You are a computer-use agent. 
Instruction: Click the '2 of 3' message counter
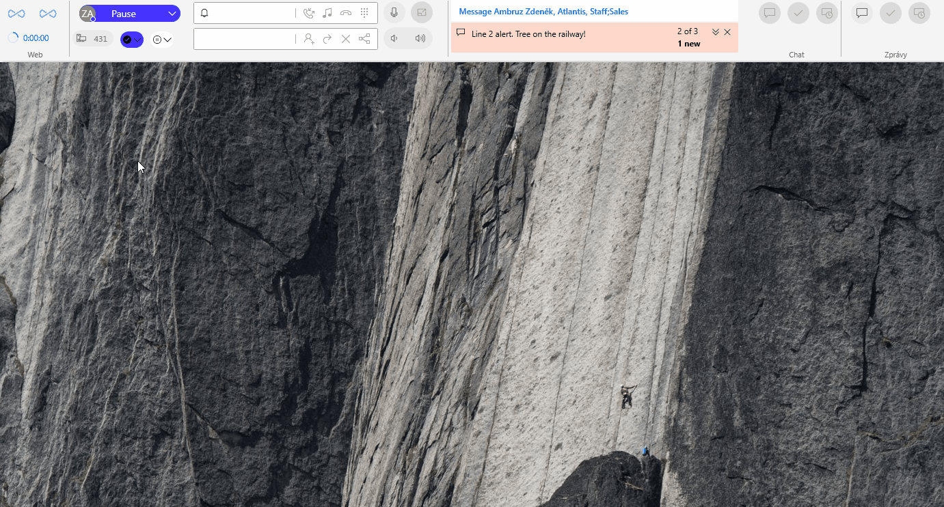tap(688, 31)
